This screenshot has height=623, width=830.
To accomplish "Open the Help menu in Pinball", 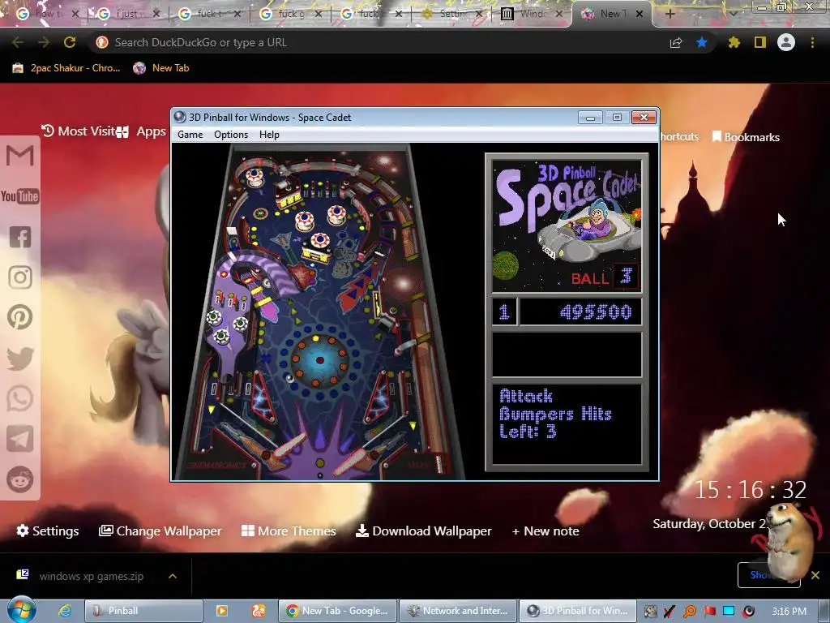I will click(269, 135).
